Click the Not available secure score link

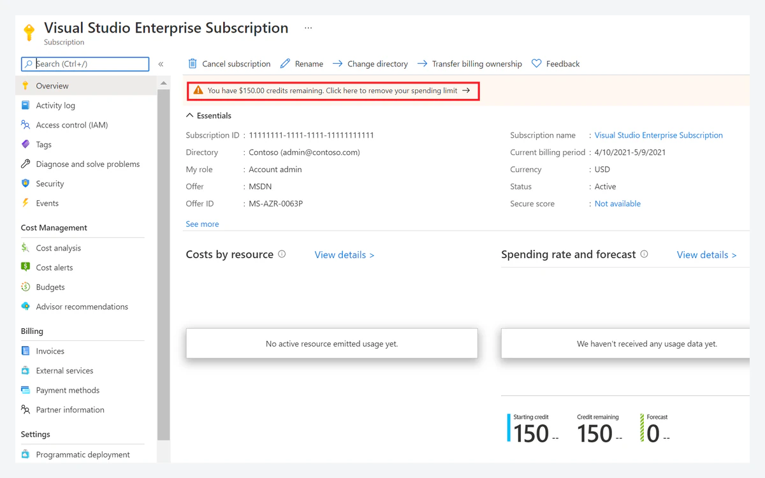pos(618,204)
